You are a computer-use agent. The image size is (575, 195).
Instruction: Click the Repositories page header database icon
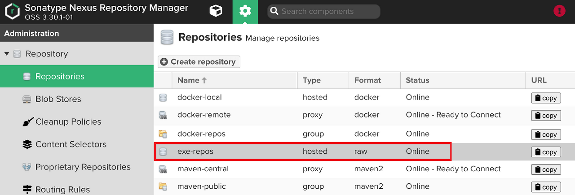167,38
